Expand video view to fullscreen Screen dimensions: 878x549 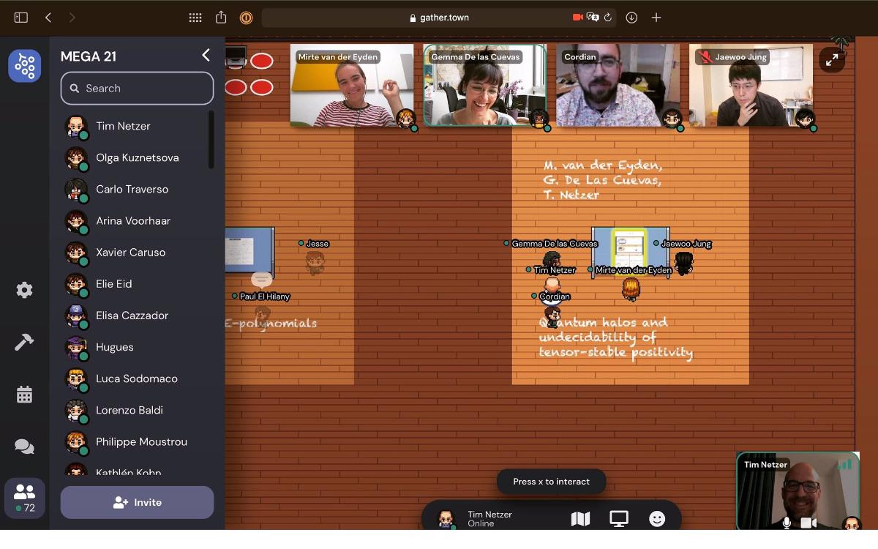pyautogui.click(x=832, y=60)
